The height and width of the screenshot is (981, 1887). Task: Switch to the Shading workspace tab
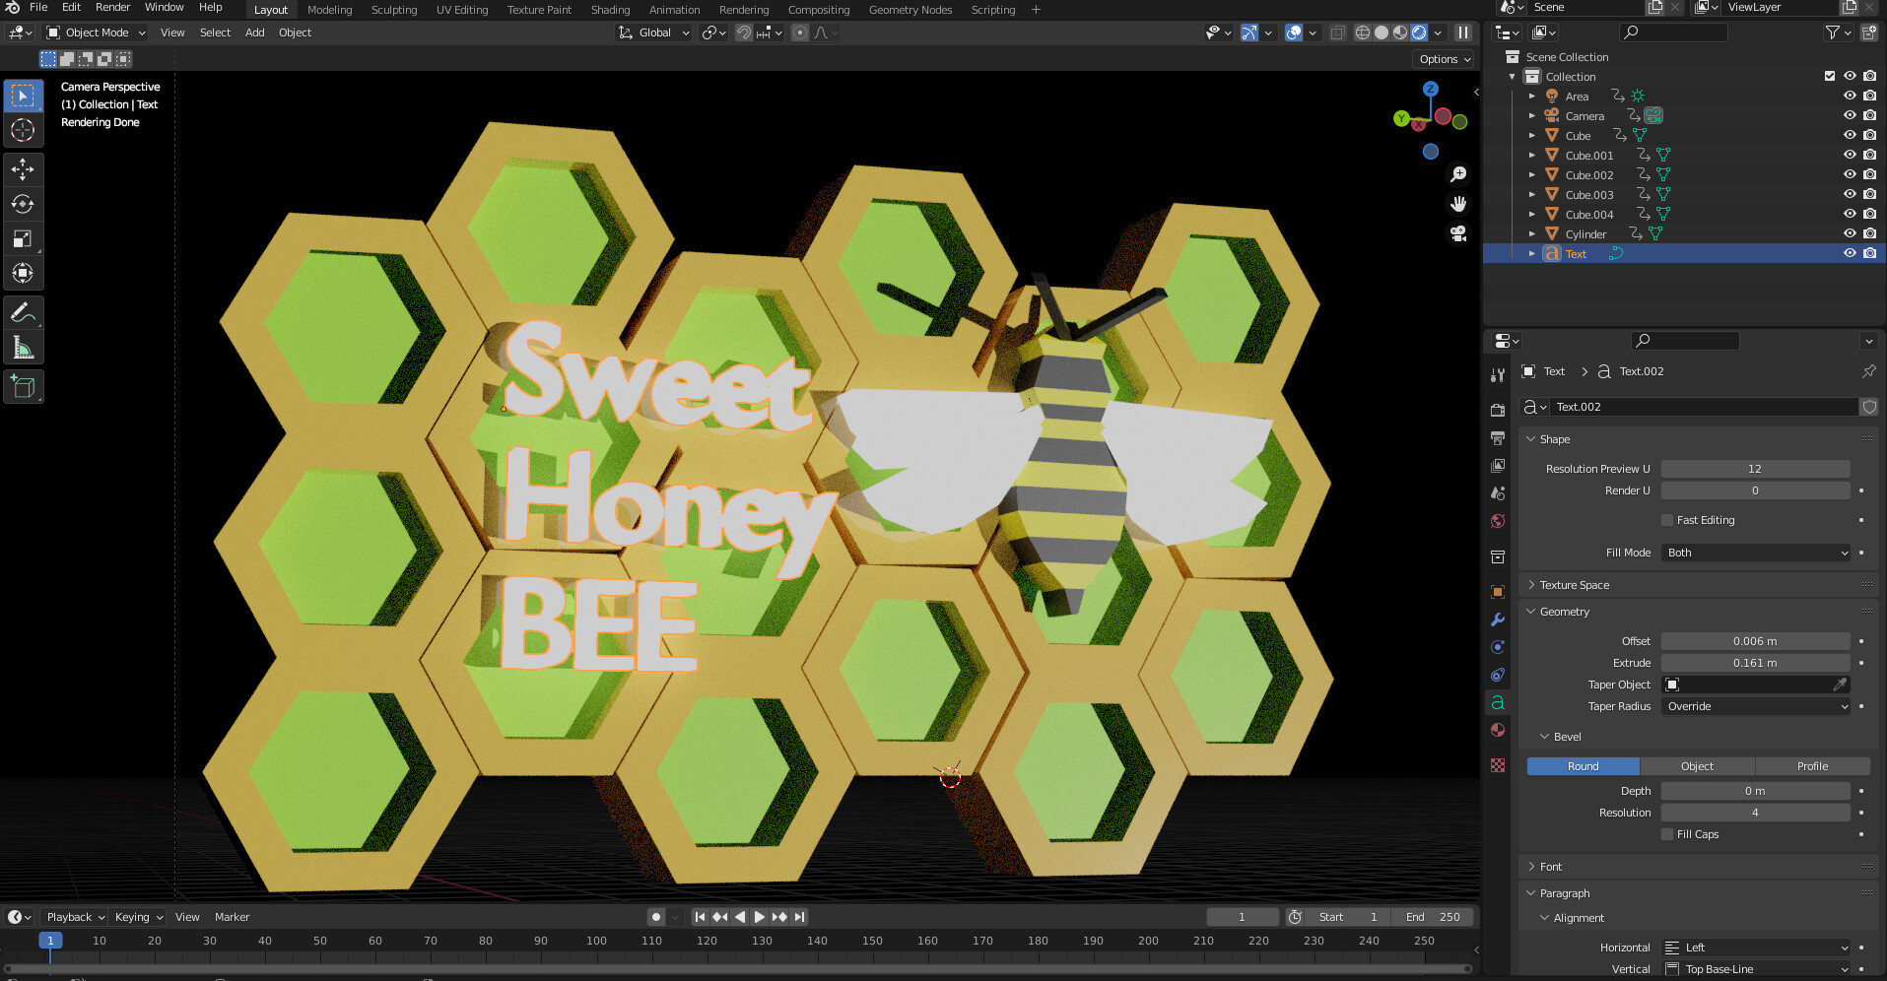coord(610,10)
